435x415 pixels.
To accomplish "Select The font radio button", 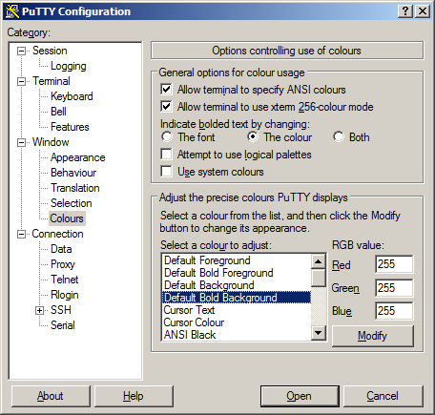I will click(x=167, y=137).
